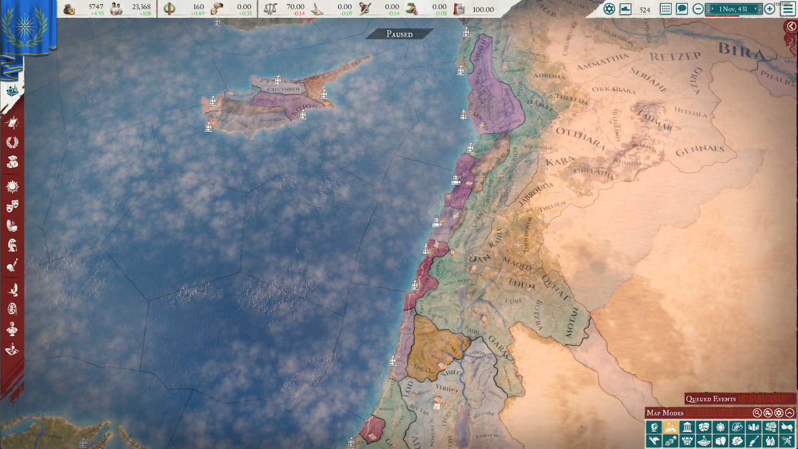Switch to city buildings map mode

(x=771, y=427)
